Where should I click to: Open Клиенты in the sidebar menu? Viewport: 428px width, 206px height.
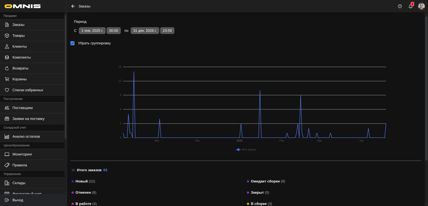point(20,47)
